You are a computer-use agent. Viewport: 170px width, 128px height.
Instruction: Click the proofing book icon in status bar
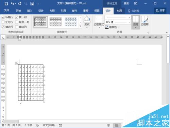38,125
